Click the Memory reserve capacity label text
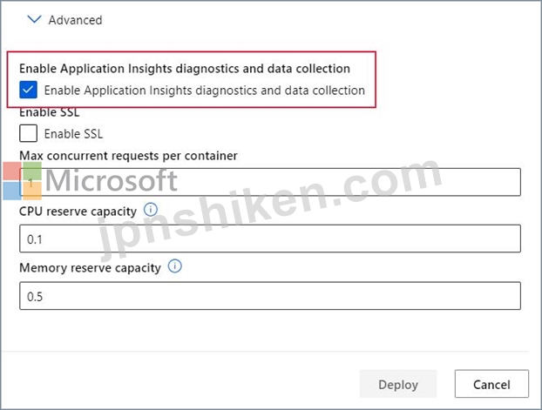The image size is (542, 410). [90, 268]
